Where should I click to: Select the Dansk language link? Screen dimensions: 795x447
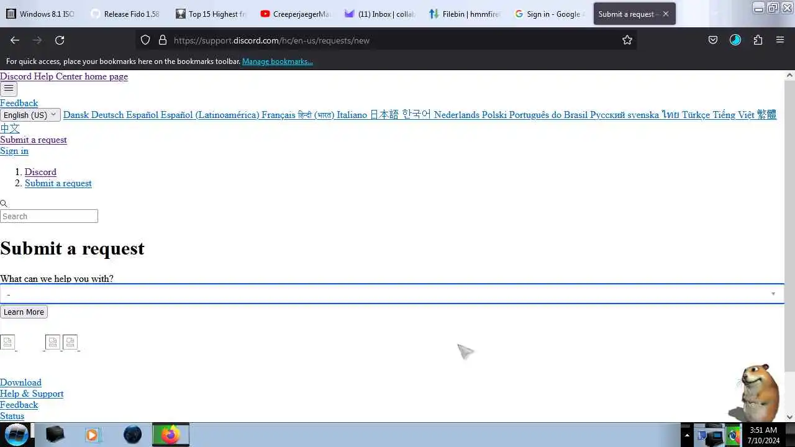pos(76,115)
